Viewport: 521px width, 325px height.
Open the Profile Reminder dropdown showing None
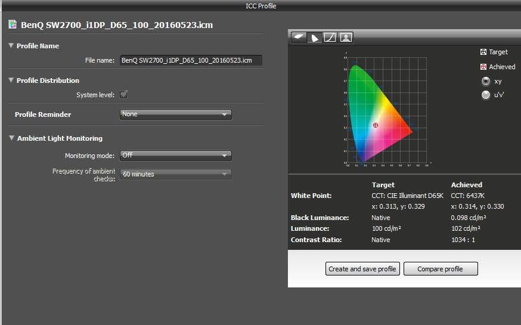pos(175,114)
